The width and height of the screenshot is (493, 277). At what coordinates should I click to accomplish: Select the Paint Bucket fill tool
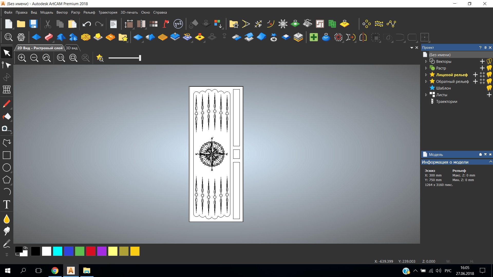pos(7,116)
